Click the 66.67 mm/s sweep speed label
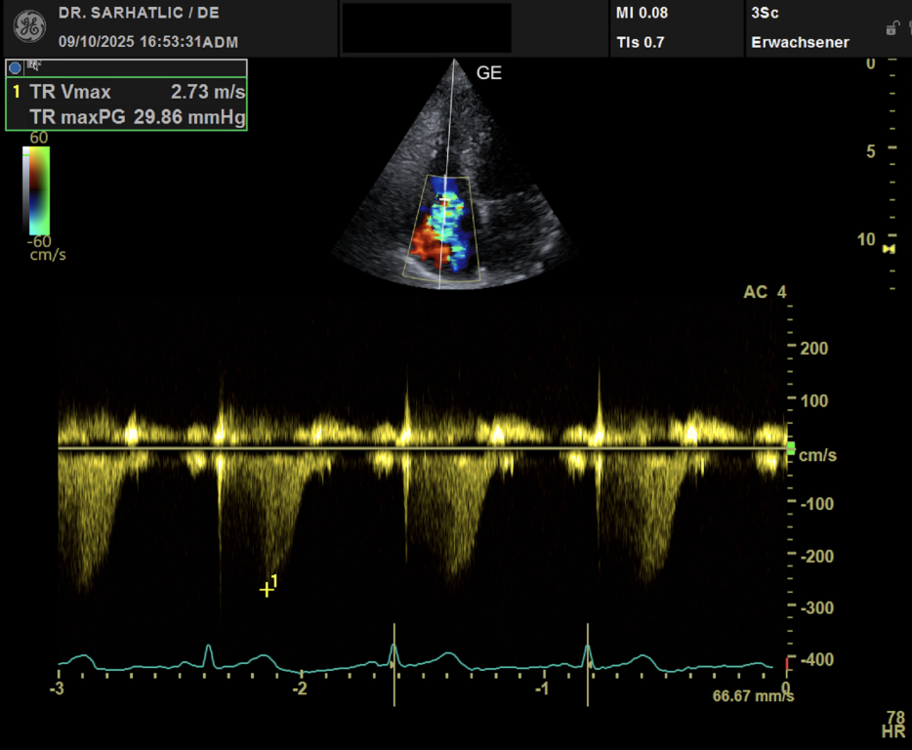 [x=753, y=696]
